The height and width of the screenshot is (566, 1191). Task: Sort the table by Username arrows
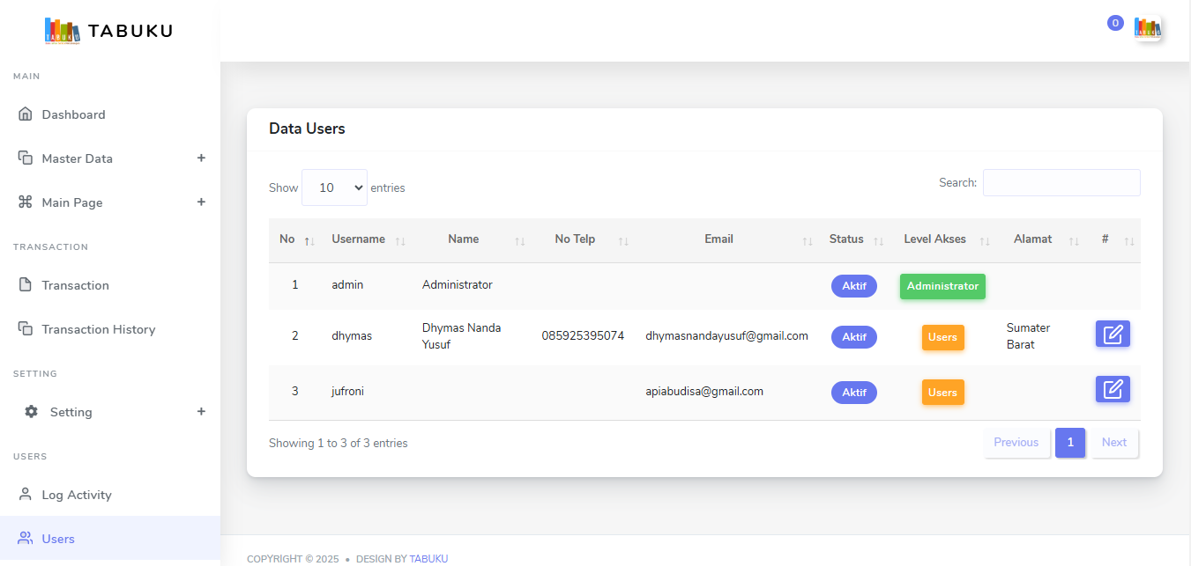(400, 241)
